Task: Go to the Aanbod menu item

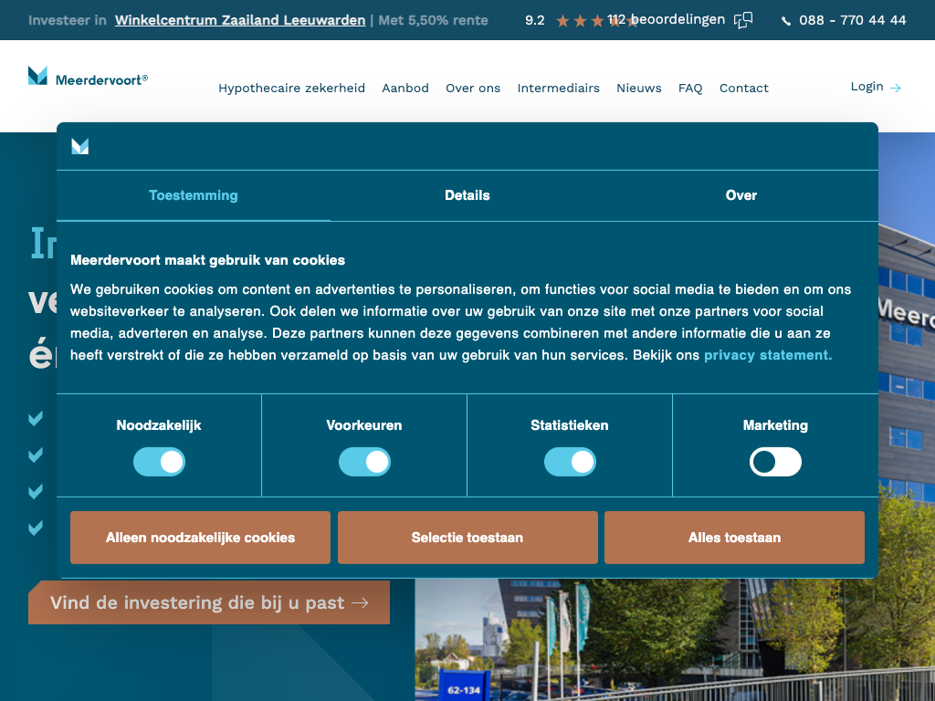Action: (x=405, y=89)
